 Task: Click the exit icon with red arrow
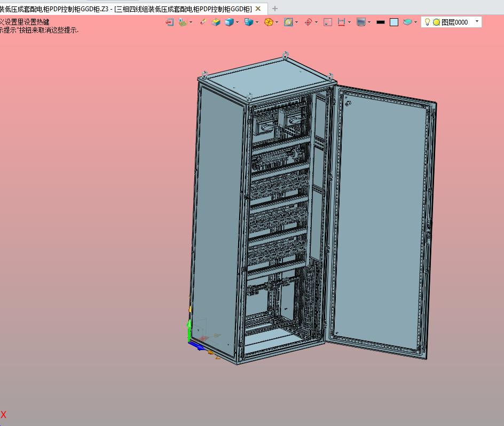coord(170,22)
